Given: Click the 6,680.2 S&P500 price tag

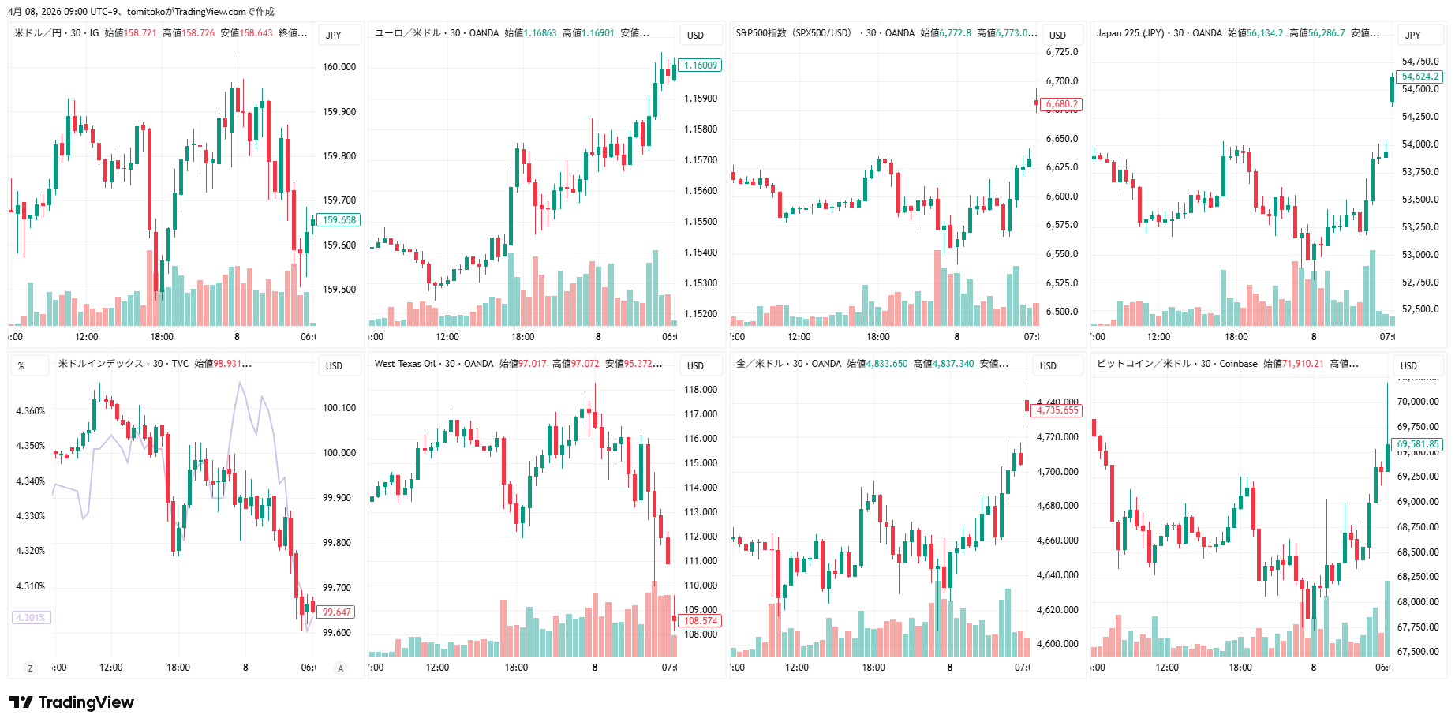Looking at the screenshot, I should (1061, 104).
